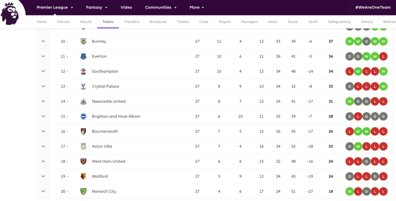Image resolution: width=396 pixels, height=201 pixels.
Task: Open the Clubs tab
Action: (204, 22)
